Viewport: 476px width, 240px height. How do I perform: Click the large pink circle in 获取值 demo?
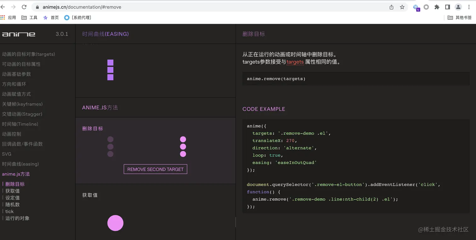pos(115,223)
